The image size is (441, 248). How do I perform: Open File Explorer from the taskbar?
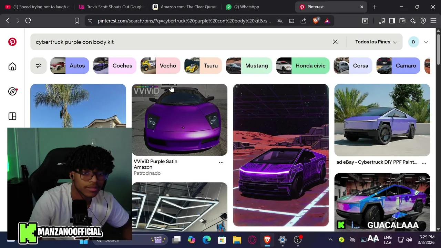coord(237,240)
